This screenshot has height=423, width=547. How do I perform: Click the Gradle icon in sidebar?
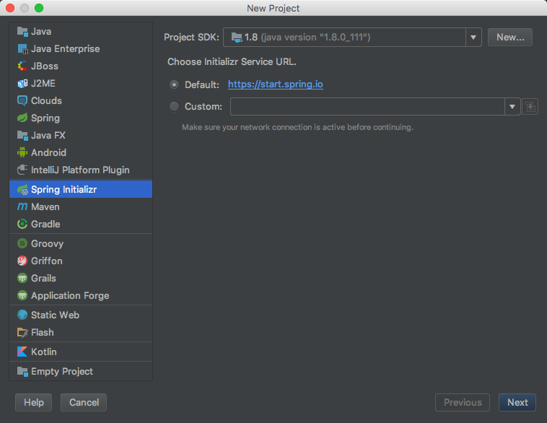click(x=22, y=224)
